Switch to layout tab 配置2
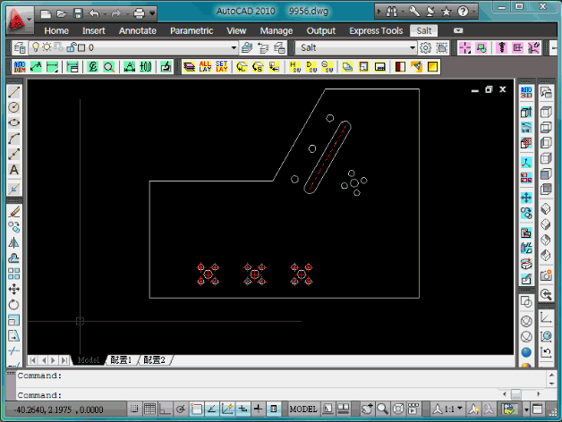This screenshot has width=562, height=422. point(154,360)
